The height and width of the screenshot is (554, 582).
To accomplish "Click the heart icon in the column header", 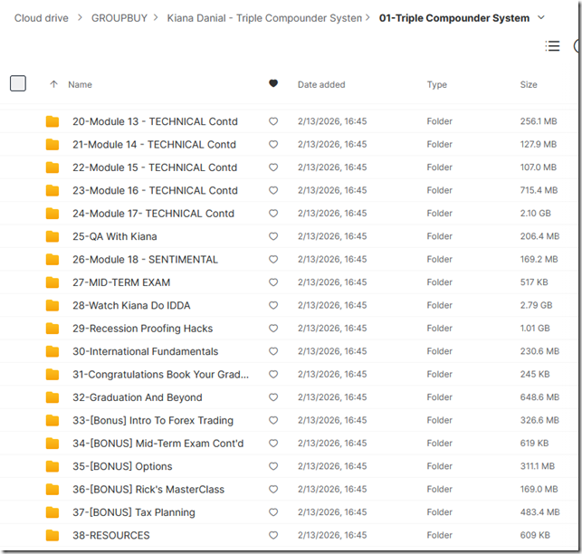I will tap(273, 84).
